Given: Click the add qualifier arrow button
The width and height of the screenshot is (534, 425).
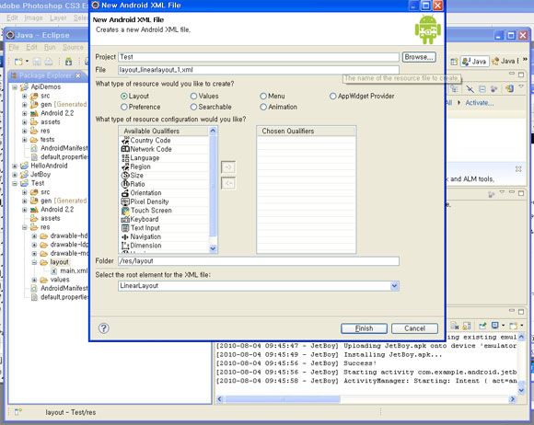Looking at the screenshot, I should pyautogui.click(x=228, y=167).
